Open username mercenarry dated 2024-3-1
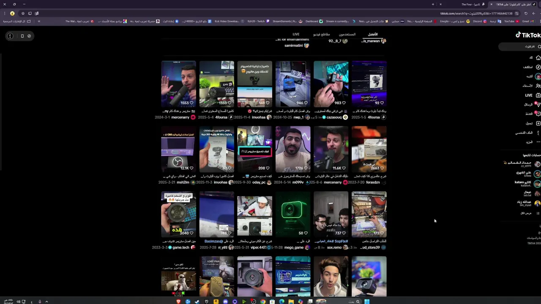Image resolution: width=541 pixels, height=304 pixels. click(180, 117)
